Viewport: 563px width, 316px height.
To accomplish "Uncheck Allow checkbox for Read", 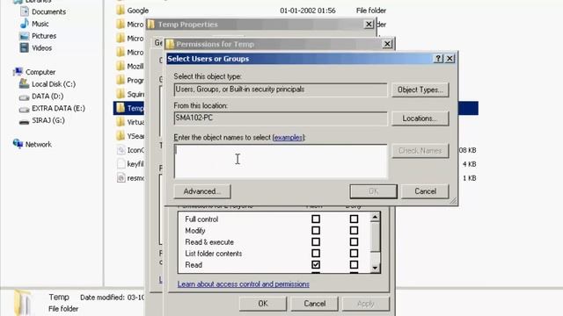I will (x=316, y=265).
